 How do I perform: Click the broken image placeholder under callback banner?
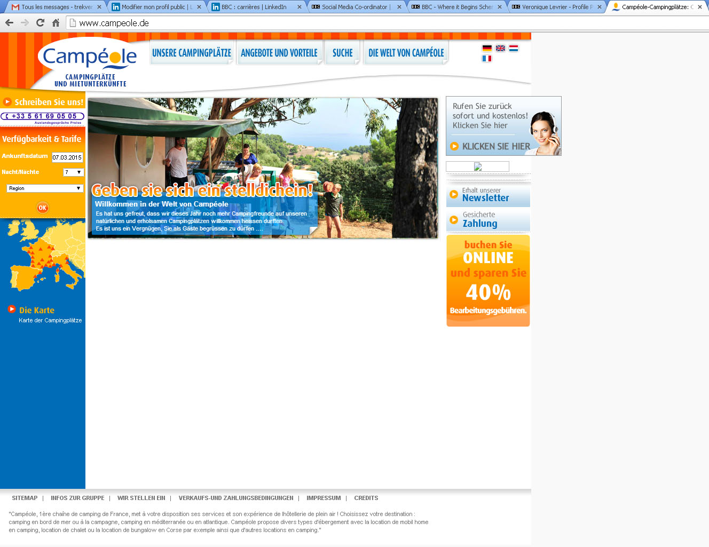tap(477, 167)
